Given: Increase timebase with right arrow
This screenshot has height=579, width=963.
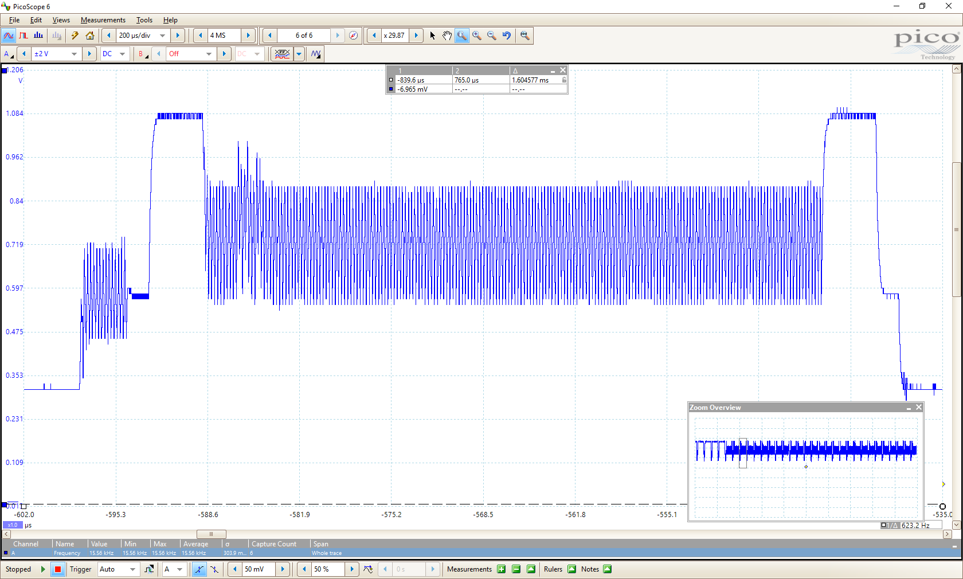Looking at the screenshot, I should [x=178, y=36].
